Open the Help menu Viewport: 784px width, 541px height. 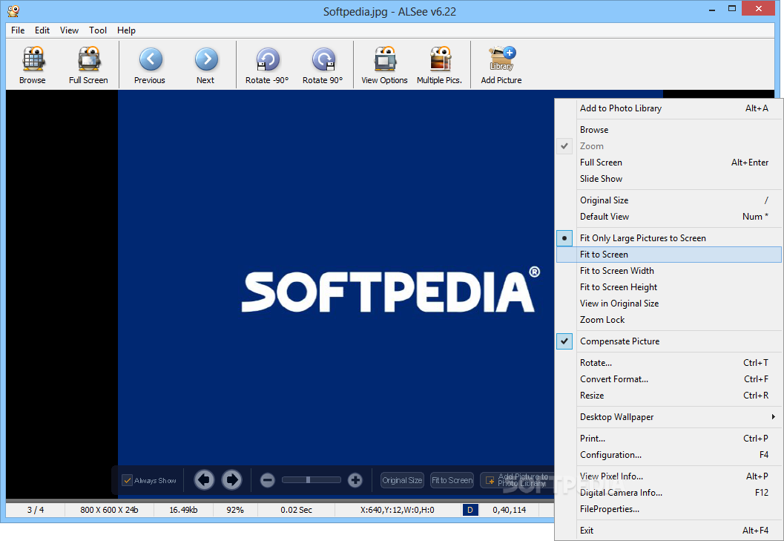[x=127, y=30]
